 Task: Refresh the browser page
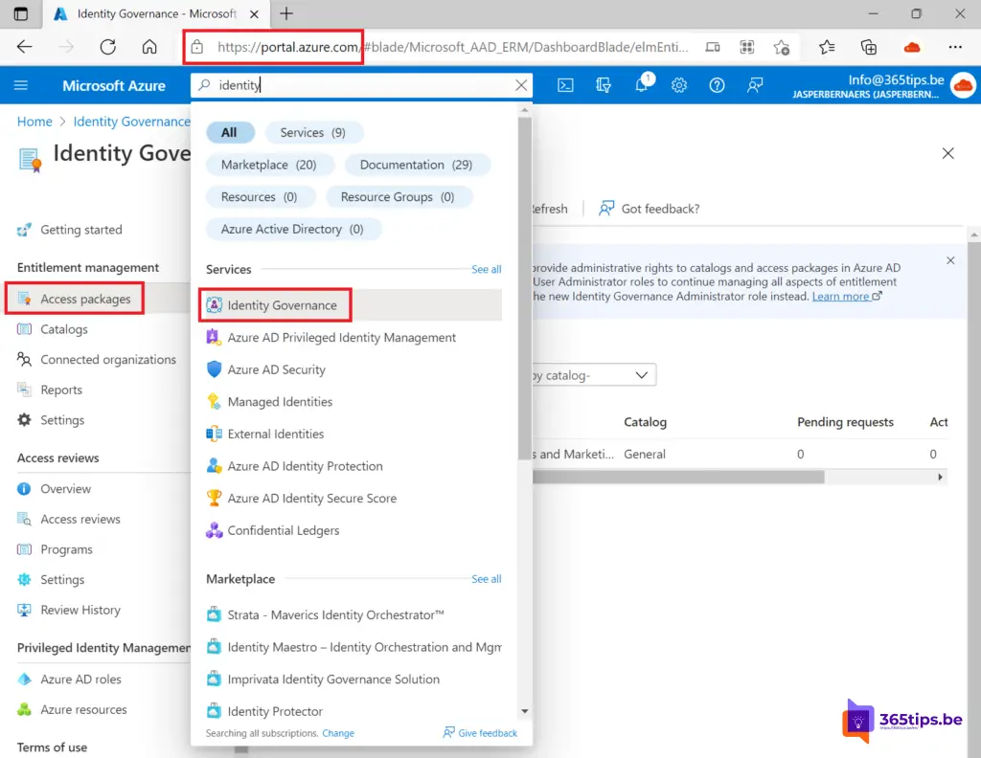pyautogui.click(x=107, y=47)
